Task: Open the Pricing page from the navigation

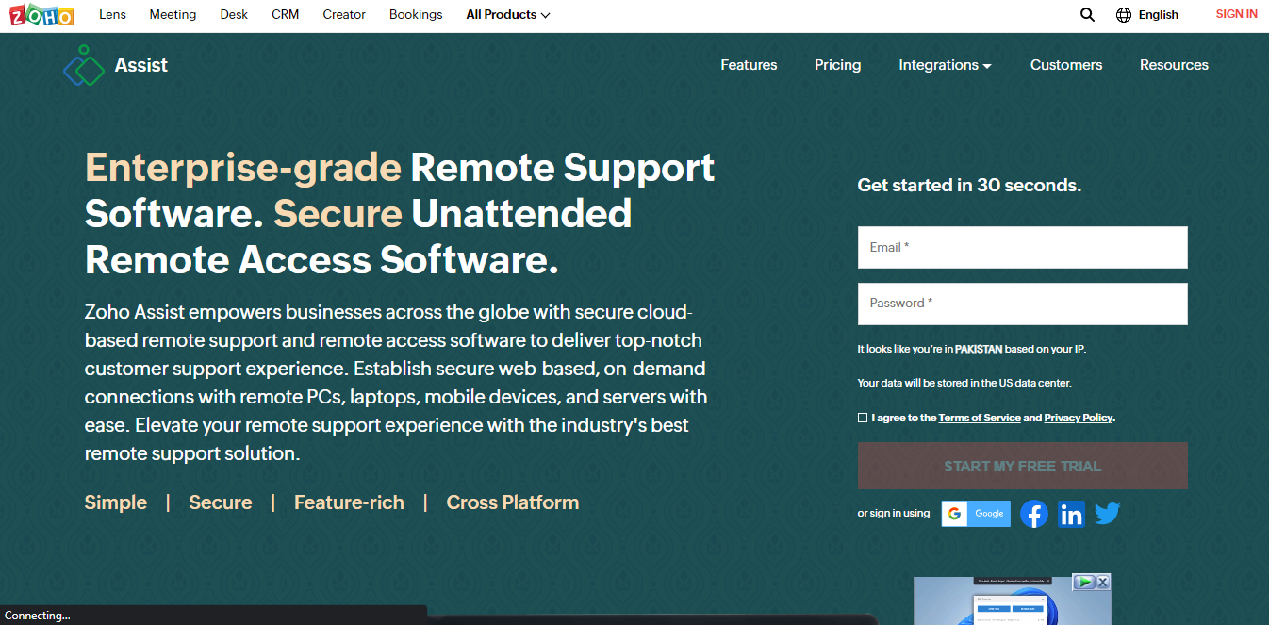Action: [837, 65]
